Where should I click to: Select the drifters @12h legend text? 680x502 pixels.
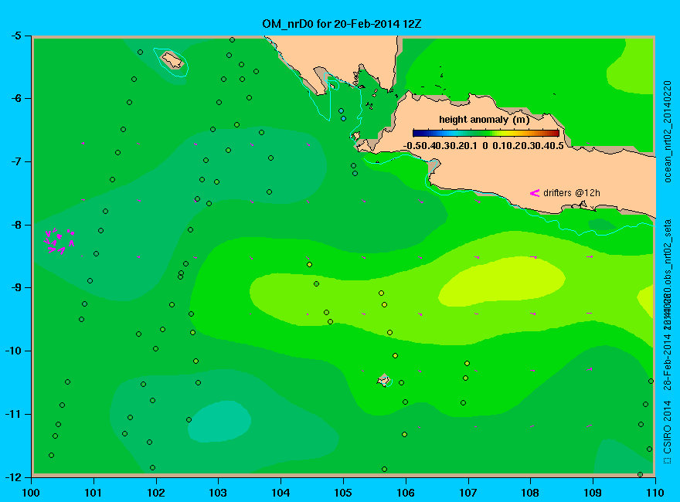pos(572,193)
